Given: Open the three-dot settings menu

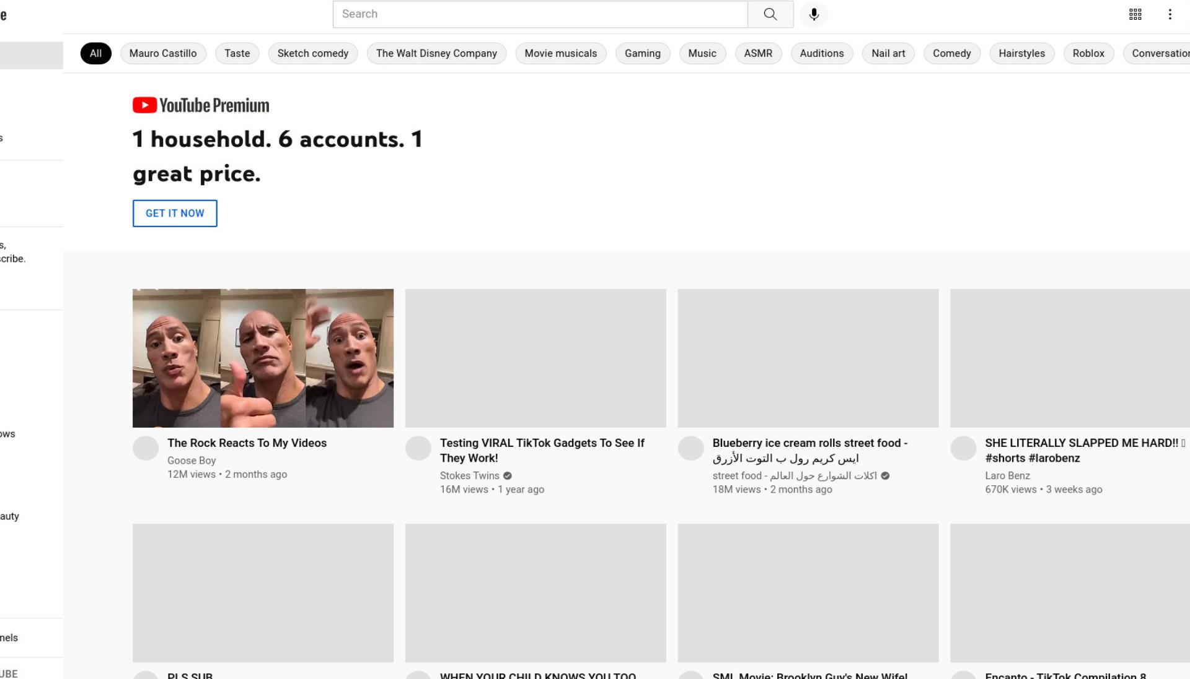Looking at the screenshot, I should (1170, 14).
